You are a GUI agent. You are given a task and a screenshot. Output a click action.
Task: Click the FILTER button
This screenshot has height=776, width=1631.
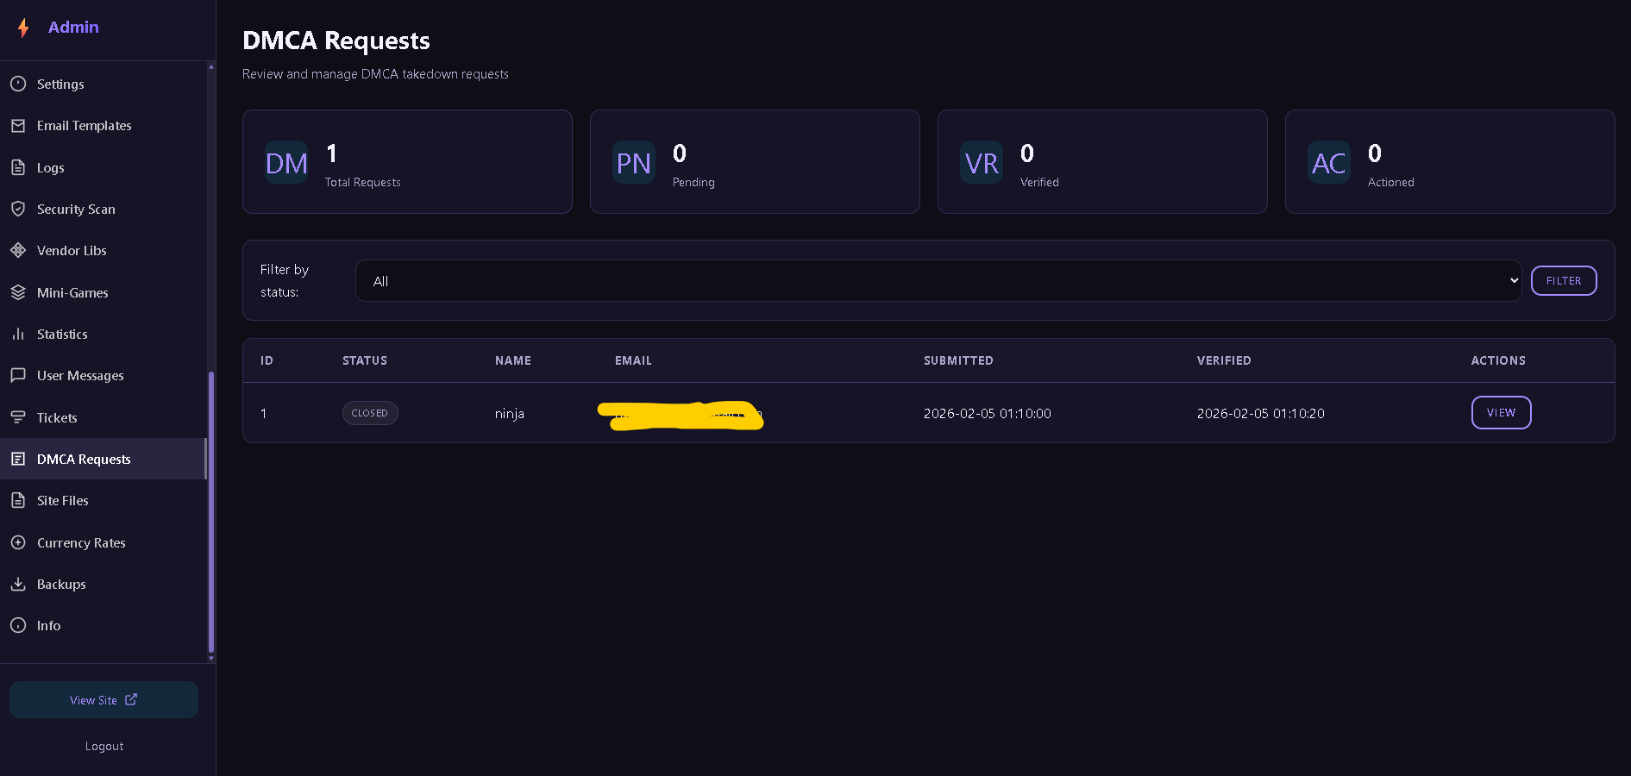(x=1564, y=281)
